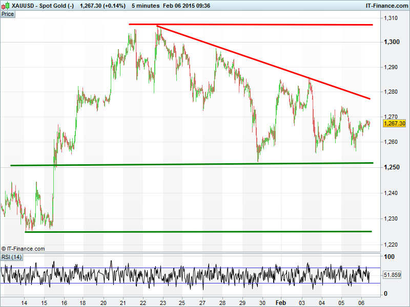Click the 15 date label on time axis
Viewport: 410px width, 307px height.
pos(44,303)
